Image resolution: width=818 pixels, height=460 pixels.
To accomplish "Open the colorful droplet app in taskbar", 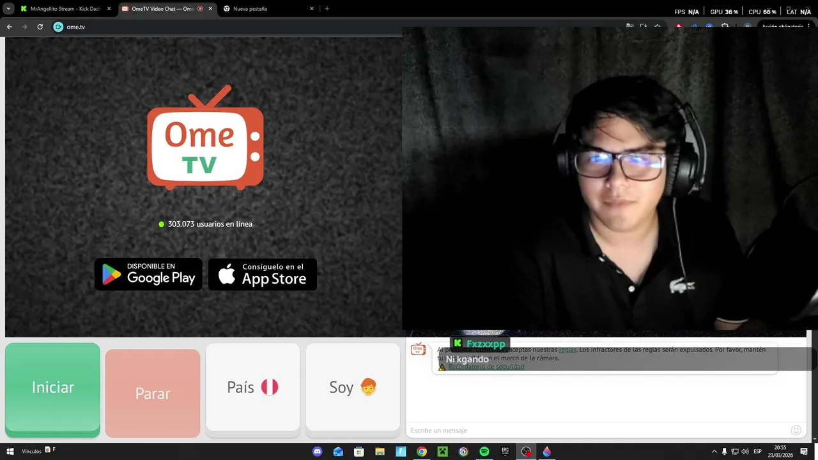I will pos(546,452).
